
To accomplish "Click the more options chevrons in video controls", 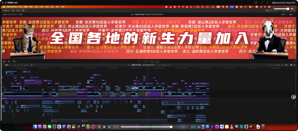I will click(199, 127).
